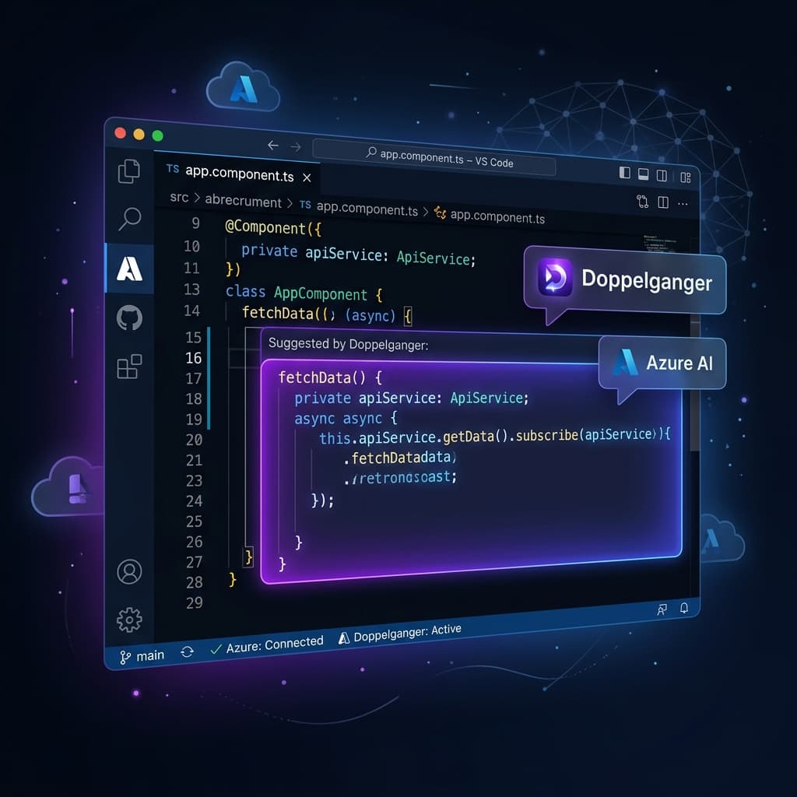
Task: Click the .fetchDatadata suggestion line
Action: tap(400, 458)
